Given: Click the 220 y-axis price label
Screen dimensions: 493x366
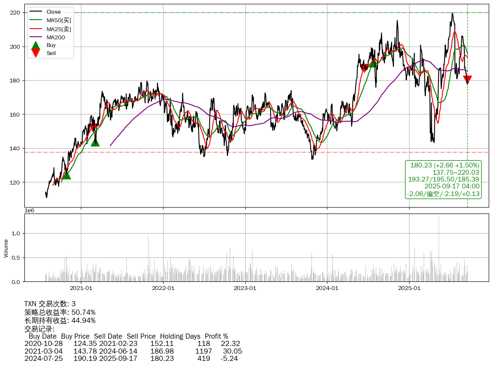Looking at the screenshot, I should click(x=15, y=13).
